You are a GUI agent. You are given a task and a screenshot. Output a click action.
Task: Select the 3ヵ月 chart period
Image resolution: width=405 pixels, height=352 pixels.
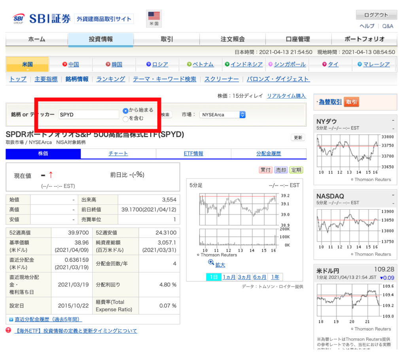click(244, 277)
